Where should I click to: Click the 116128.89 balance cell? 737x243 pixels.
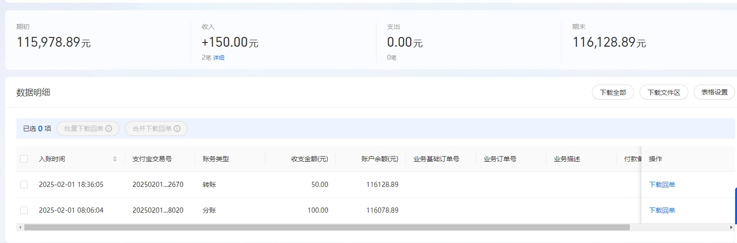(x=382, y=185)
